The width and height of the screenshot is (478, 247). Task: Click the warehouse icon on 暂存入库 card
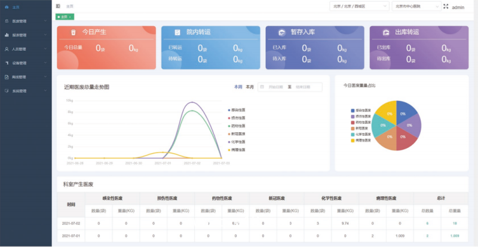pyautogui.click(x=280, y=32)
